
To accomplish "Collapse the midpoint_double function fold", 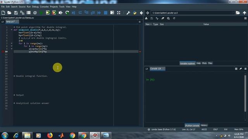I will coord(12,30).
